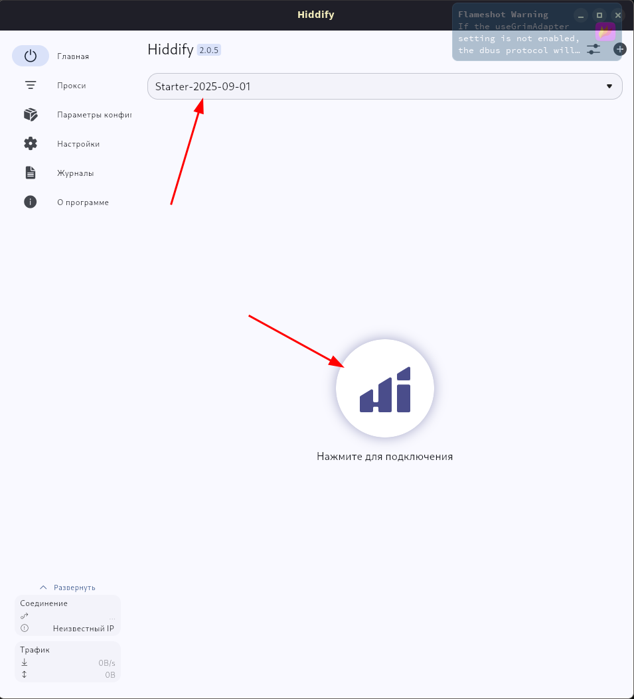Click the 0B total traffic value
The width and height of the screenshot is (634, 699).
click(x=110, y=675)
